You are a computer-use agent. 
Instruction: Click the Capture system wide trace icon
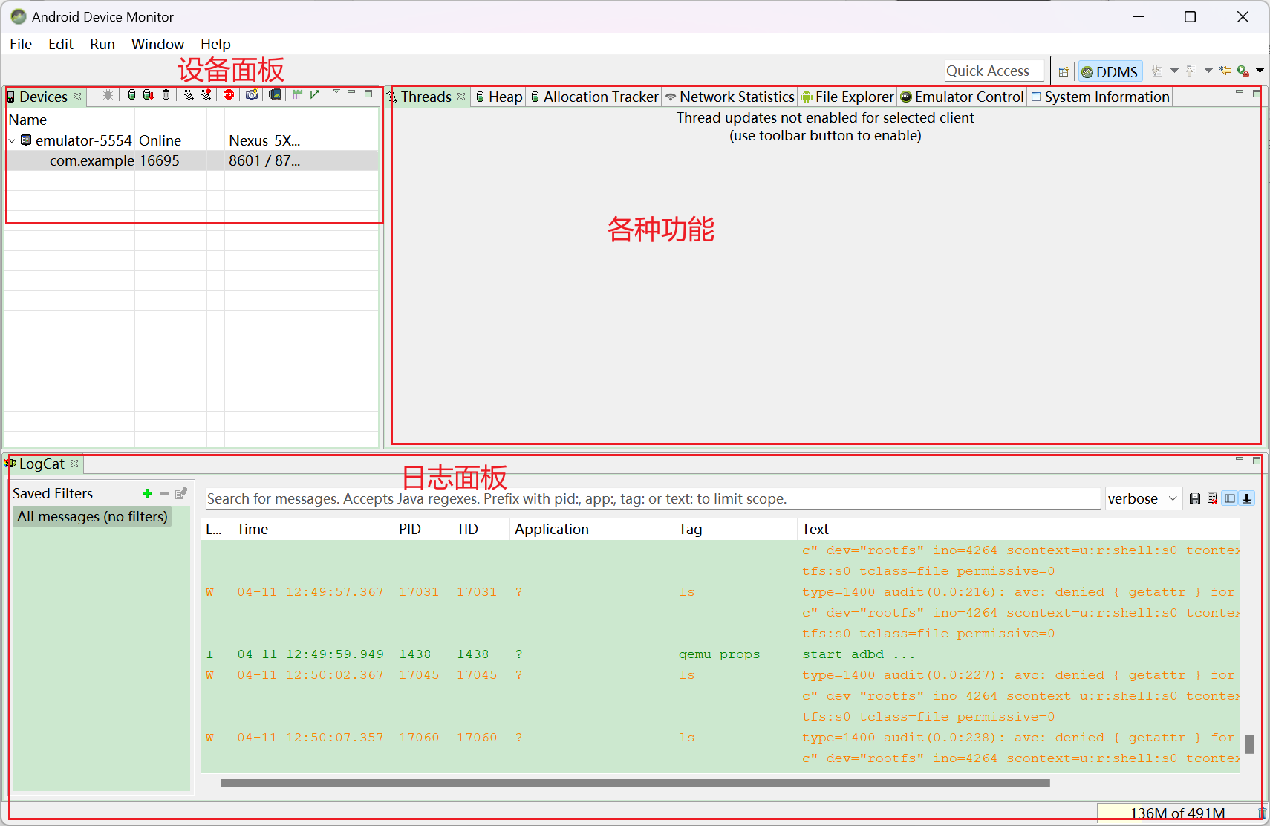click(x=298, y=95)
